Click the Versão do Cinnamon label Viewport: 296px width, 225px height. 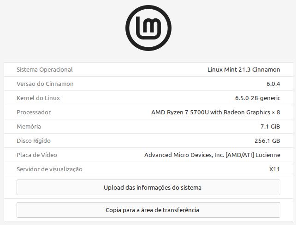click(x=45, y=84)
